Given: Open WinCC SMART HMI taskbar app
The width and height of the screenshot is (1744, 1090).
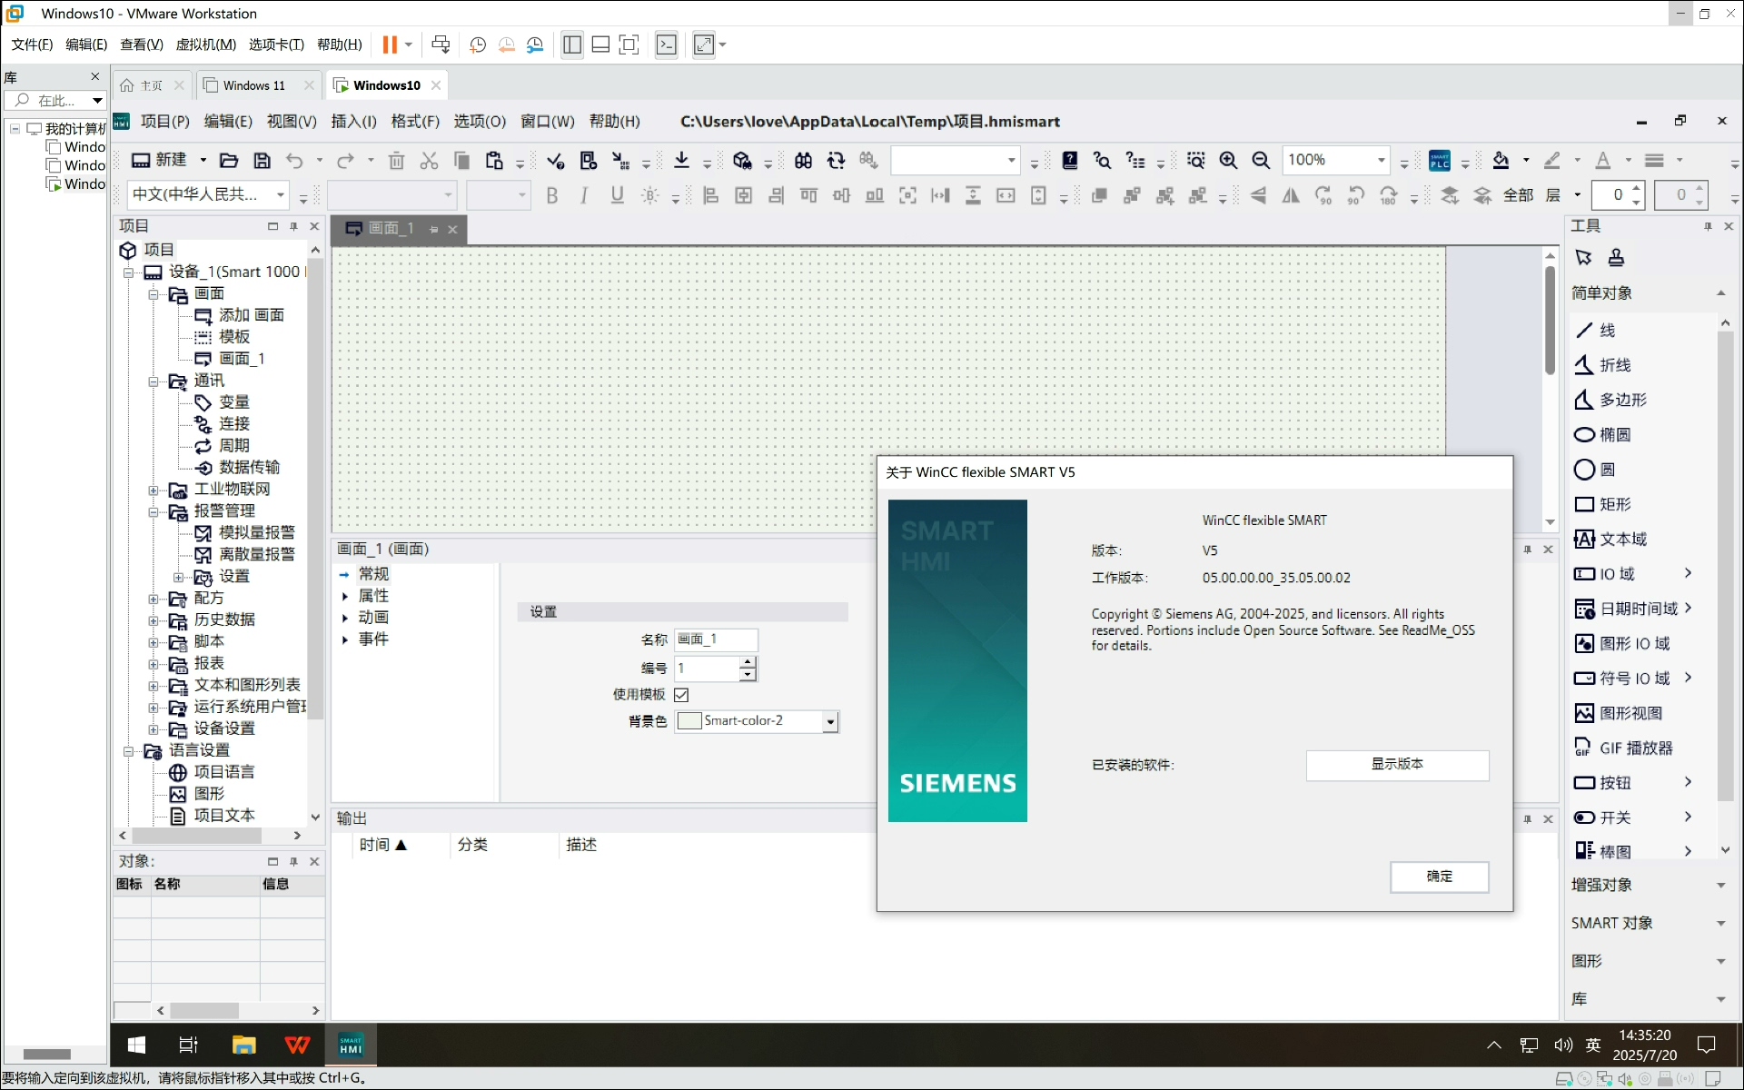Looking at the screenshot, I should point(351,1045).
